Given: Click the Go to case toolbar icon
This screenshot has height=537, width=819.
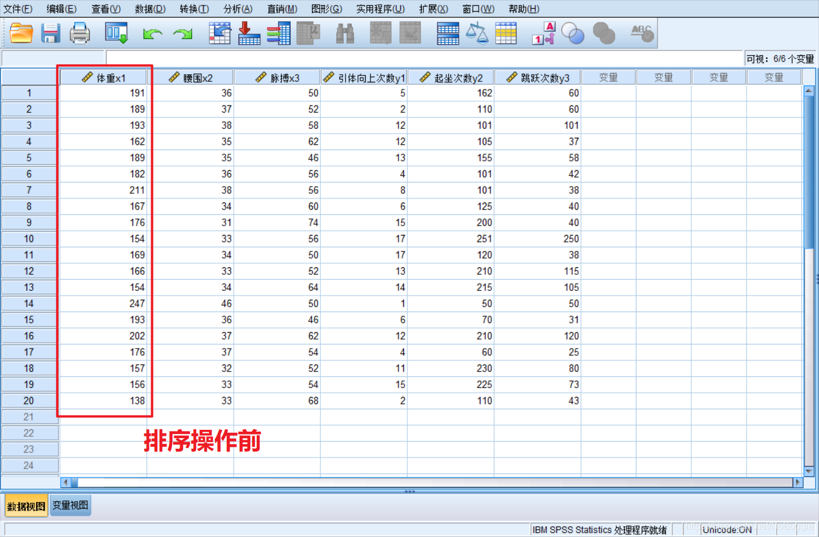Looking at the screenshot, I should [x=220, y=34].
